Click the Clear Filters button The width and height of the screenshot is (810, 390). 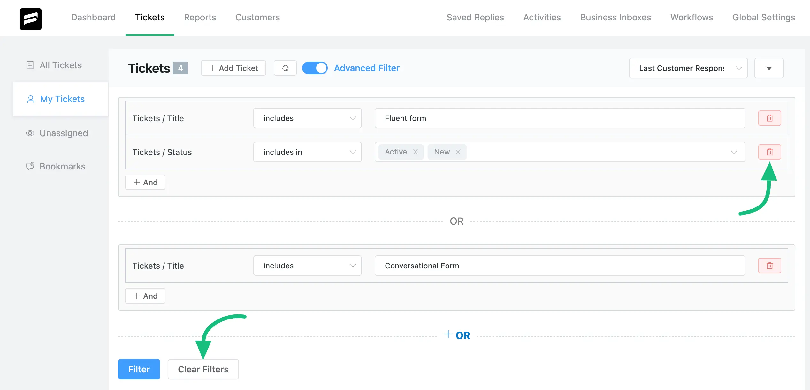[x=203, y=369]
